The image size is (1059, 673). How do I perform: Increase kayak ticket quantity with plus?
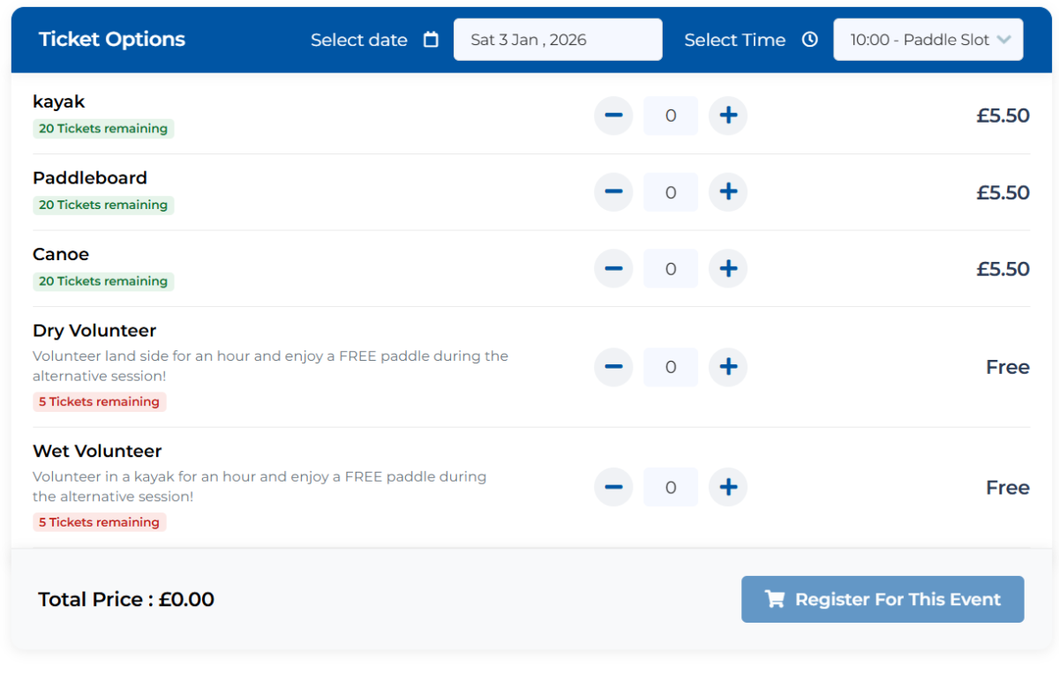pos(728,116)
